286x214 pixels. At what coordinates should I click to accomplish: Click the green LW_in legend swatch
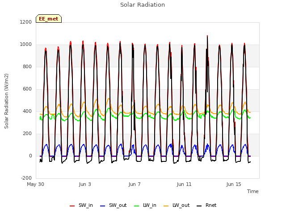(x=137, y=206)
